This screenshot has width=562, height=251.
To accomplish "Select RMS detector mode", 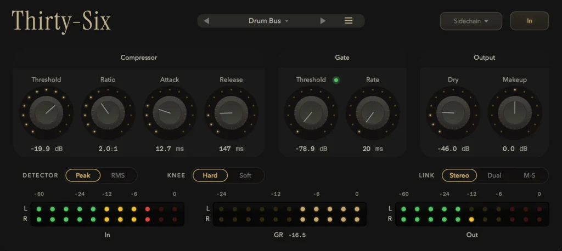I will 118,175.
